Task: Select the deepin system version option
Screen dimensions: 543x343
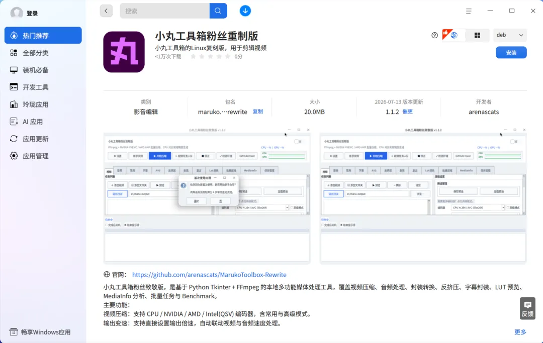Action: pyautogui.click(x=454, y=35)
